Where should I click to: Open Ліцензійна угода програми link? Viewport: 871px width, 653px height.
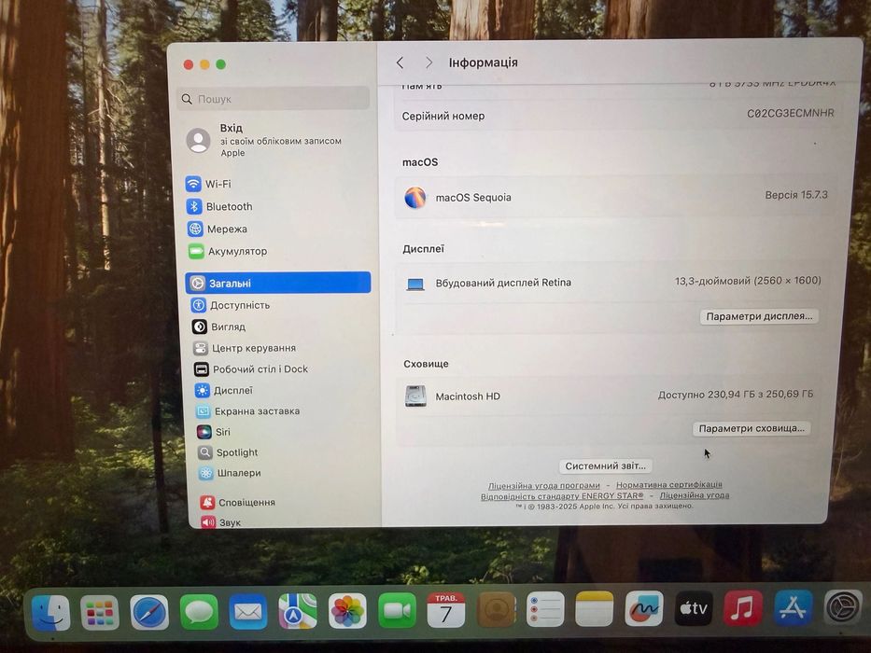click(x=544, y=485)
